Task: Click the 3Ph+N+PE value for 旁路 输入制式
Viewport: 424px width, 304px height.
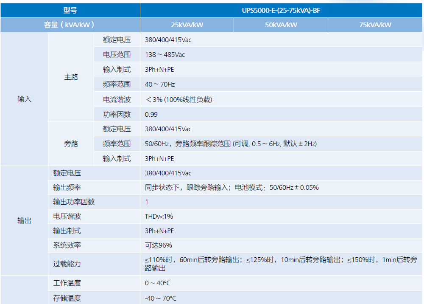Action: 159,159
